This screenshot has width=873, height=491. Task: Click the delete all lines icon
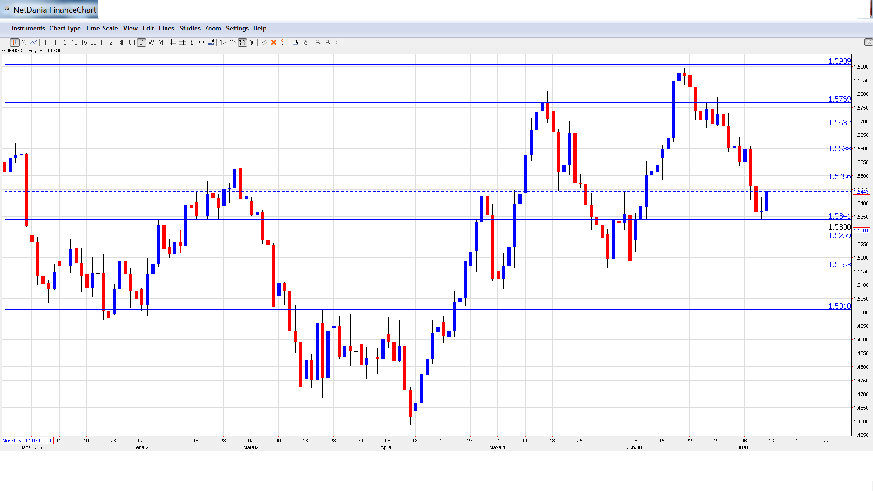(x=283, y=42)
